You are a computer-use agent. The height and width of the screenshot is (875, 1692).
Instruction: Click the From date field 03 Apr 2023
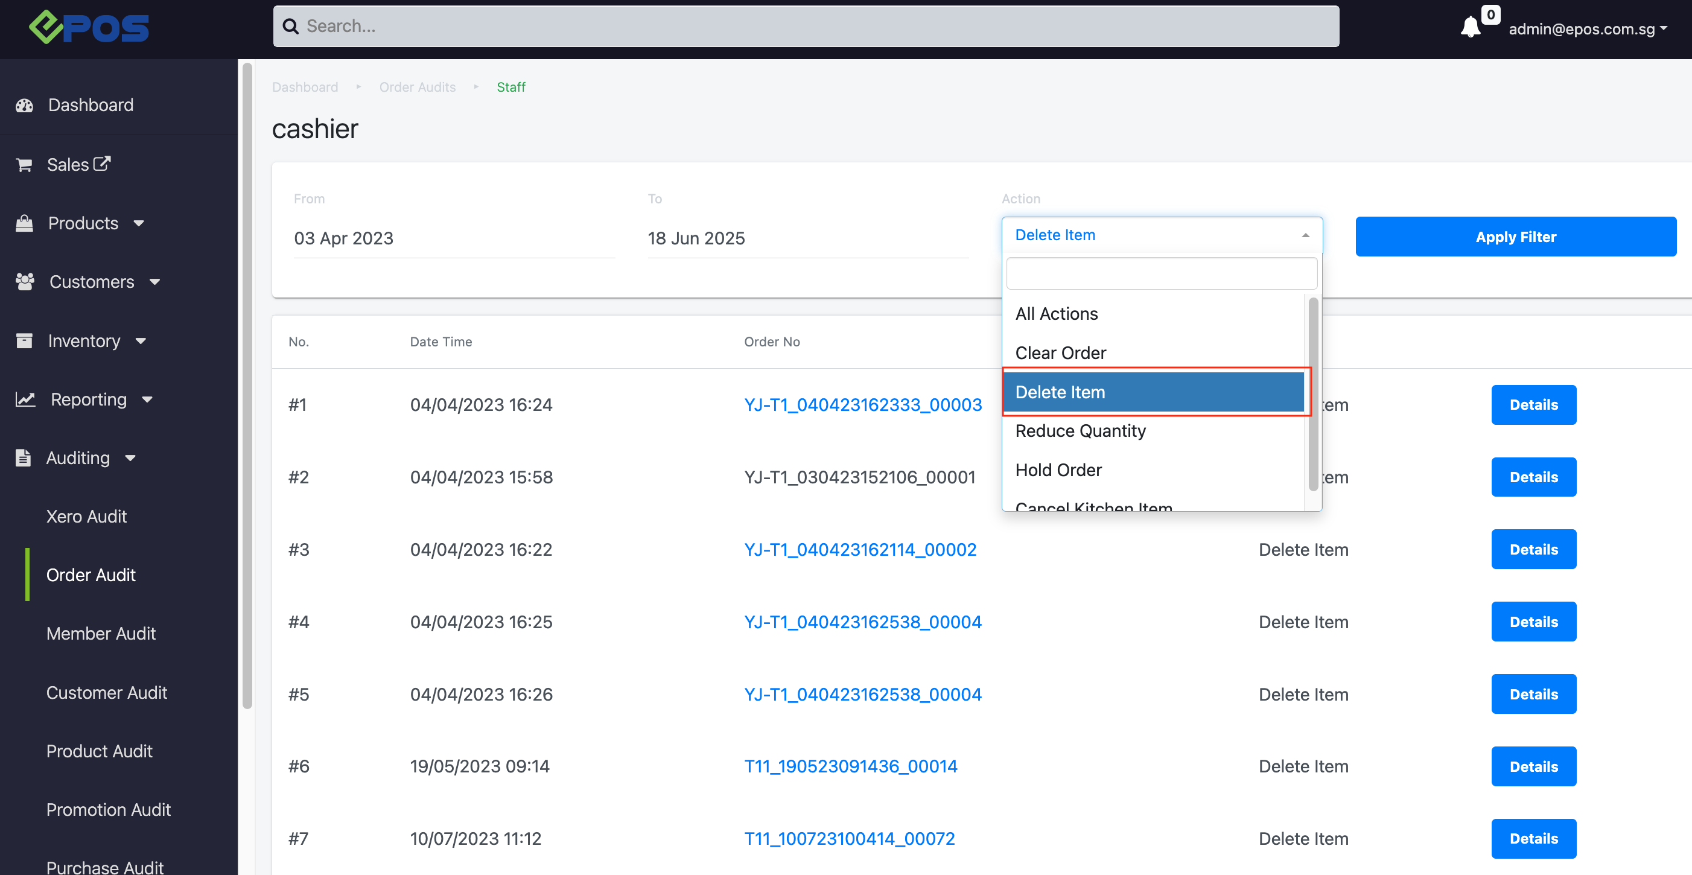click(453, 238)
